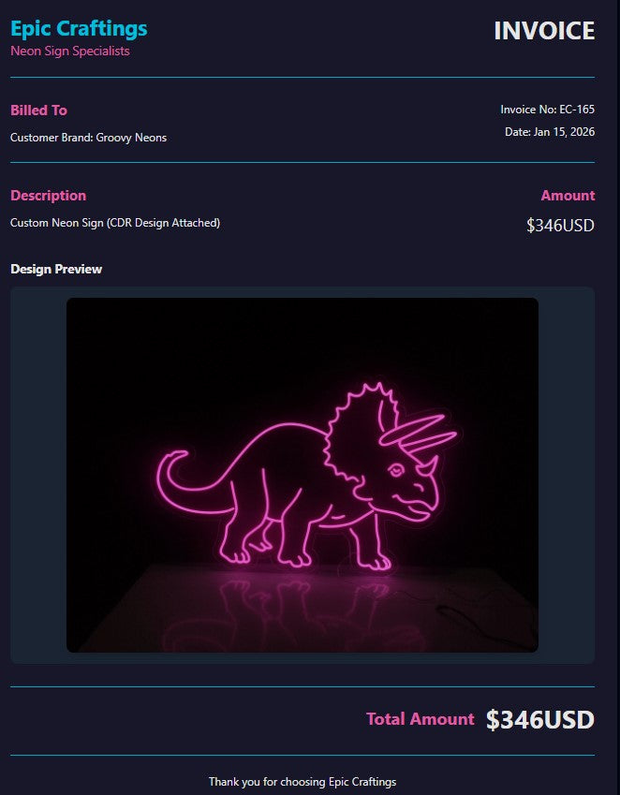This screenshot has width=620, height=795.
Task: Open the triceratops neon sign preview image
Action: click(x=303, y=475)
